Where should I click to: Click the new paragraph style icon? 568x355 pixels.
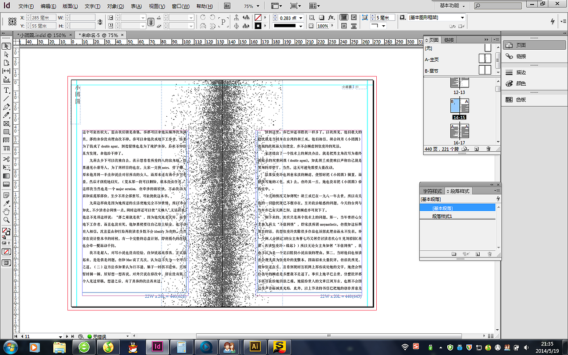tap(477, 254)
